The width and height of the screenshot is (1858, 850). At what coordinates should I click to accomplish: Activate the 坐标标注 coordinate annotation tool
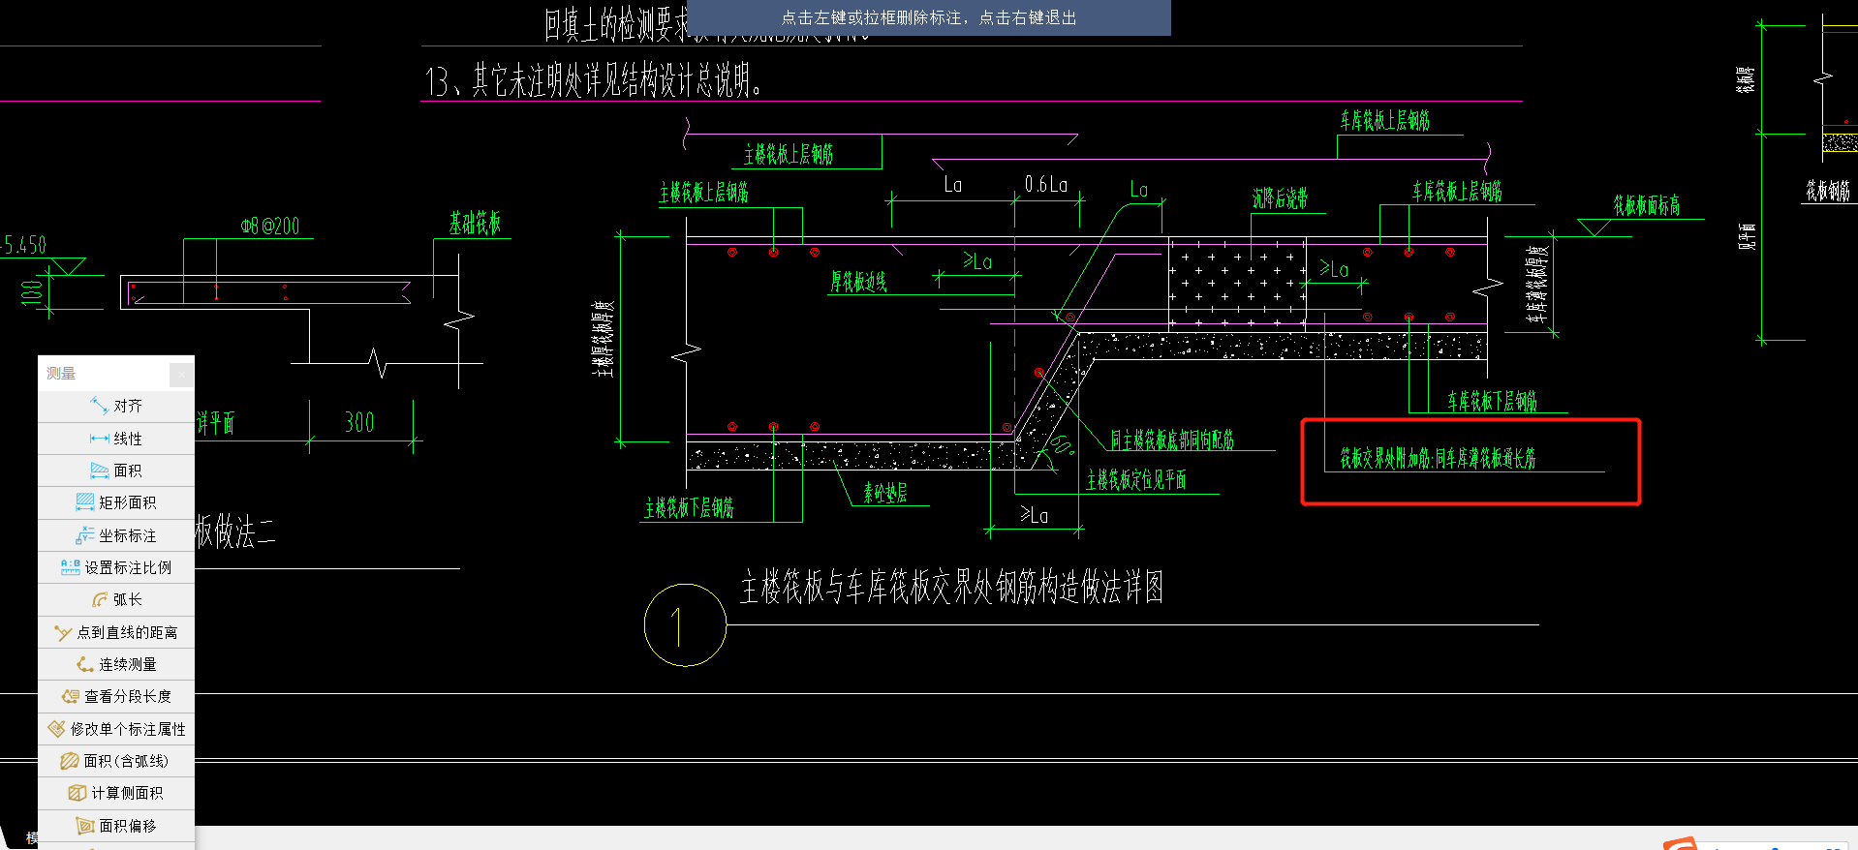coord(116,535)
